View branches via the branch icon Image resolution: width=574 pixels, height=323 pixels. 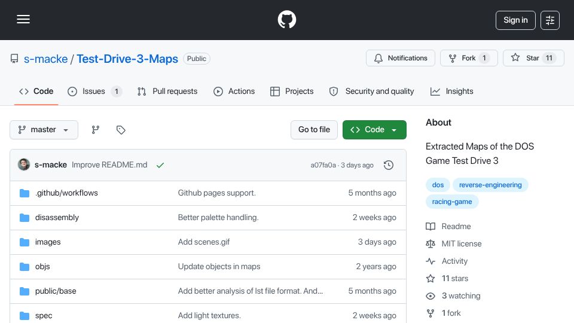96,130
